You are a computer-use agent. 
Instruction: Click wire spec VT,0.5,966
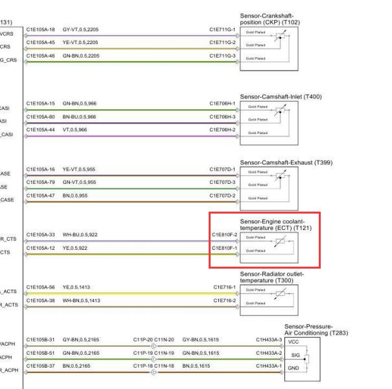[75, 129]
